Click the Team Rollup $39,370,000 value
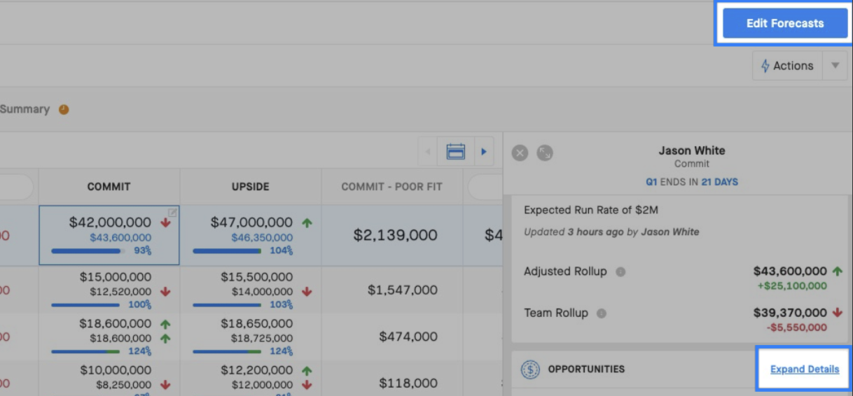 click(x=790, y=313)
